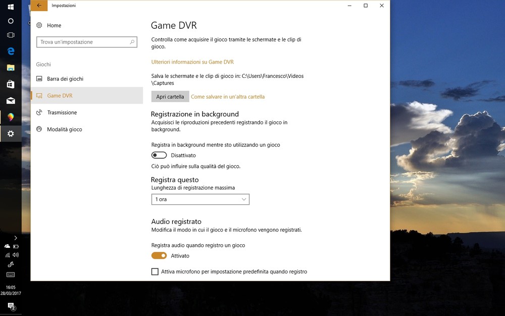The width and height of the screenshot is (505, 316).
Task: Click the clock showing 16:05 28/03/2017
Action: (11, 290)
